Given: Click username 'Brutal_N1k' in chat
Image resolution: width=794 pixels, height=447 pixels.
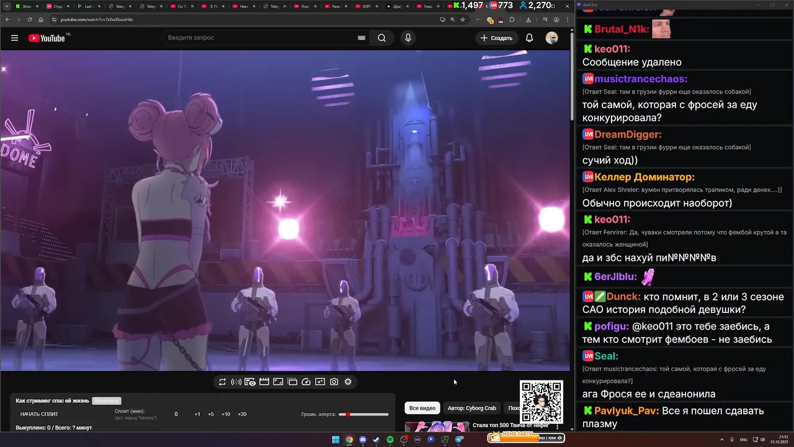Looking at the screenshot, I should point(622,29).
